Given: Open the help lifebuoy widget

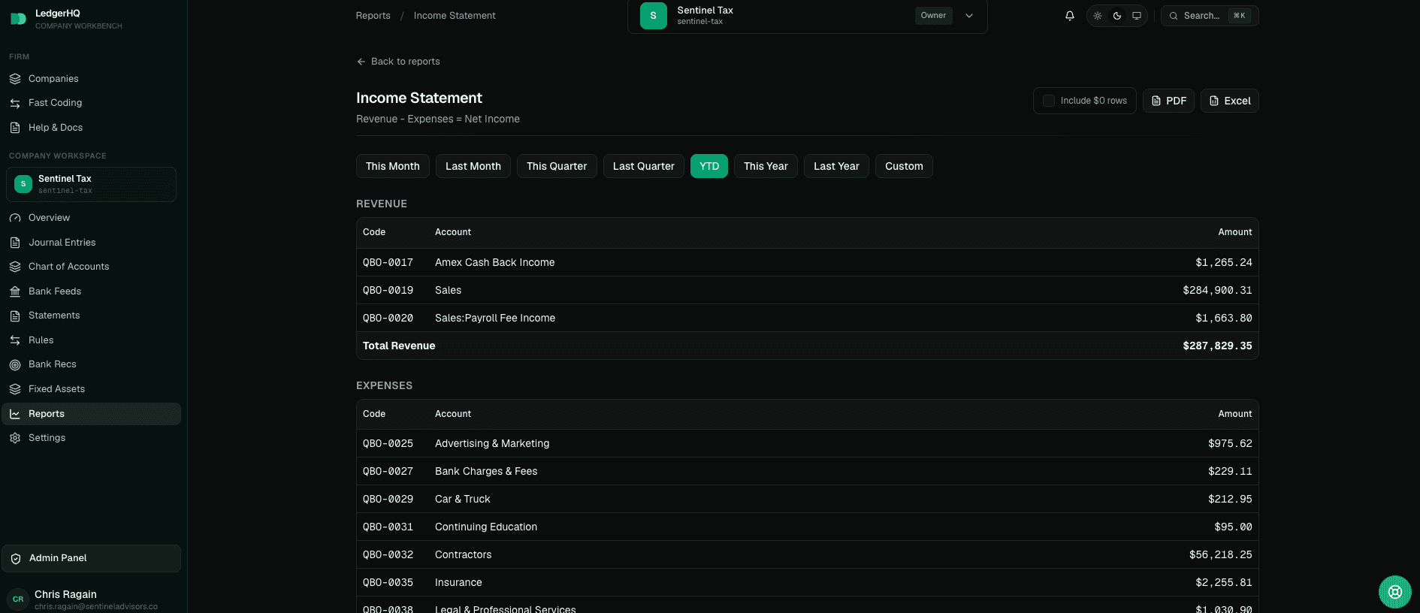Looking at the screenshot, I should pos(1395,592).
